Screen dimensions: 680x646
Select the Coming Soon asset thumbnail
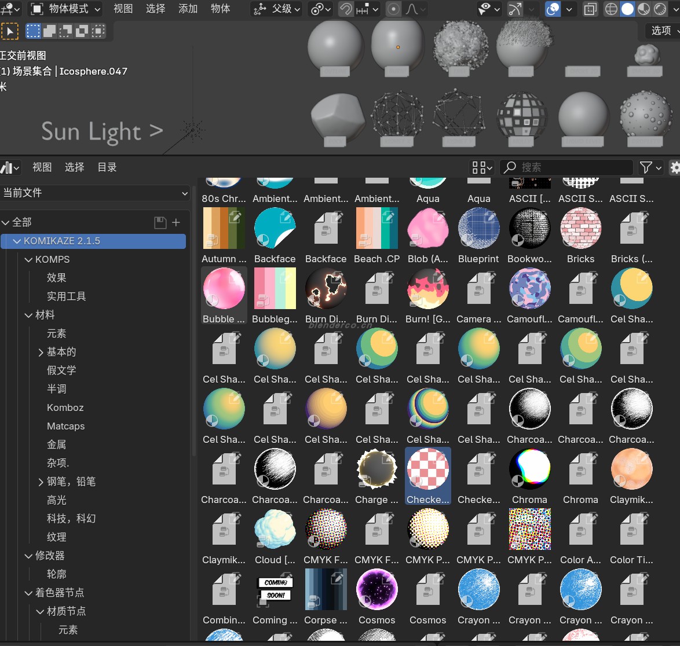[x=275, y=589]
